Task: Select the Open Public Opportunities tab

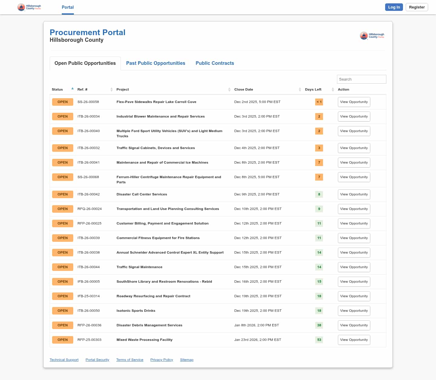Action: pyautogui.click(x=85, y=63)
